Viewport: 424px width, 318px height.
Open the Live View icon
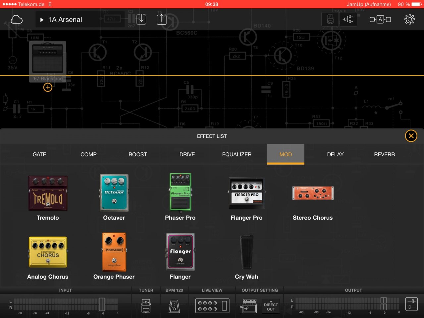pos(212,306)
